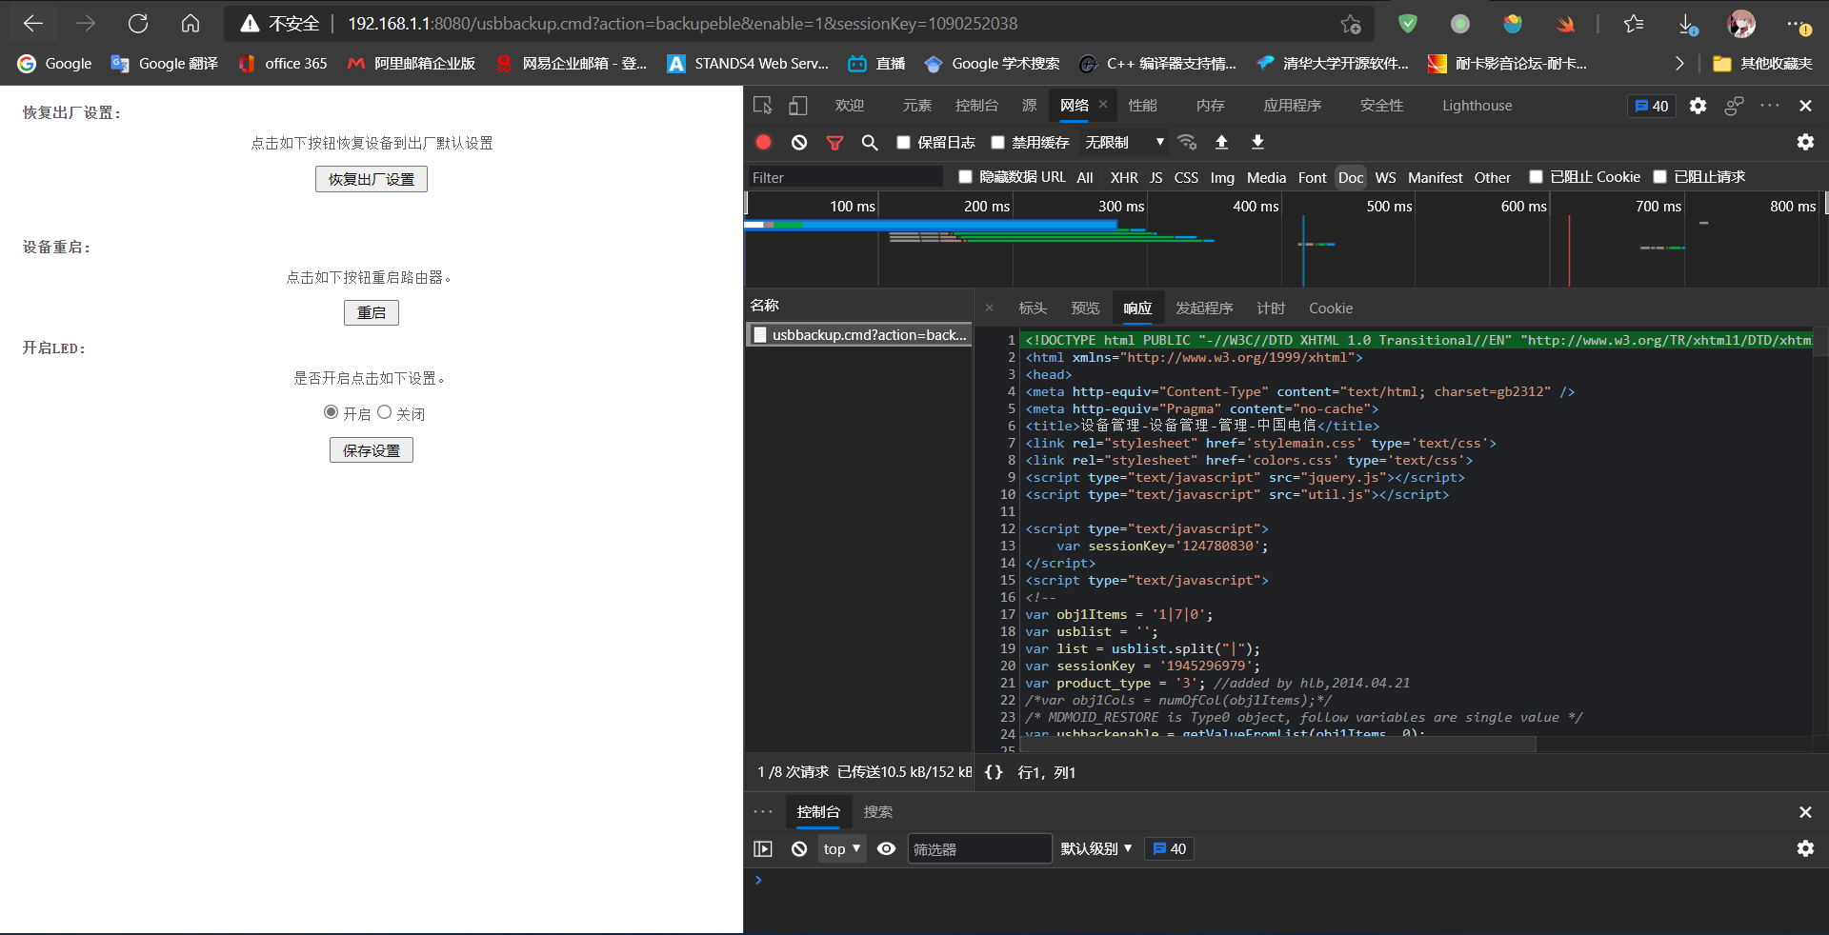Open the DevTools three-dot more menu
This screenshot has width=1829, height=935.
tap(1769, 106)
